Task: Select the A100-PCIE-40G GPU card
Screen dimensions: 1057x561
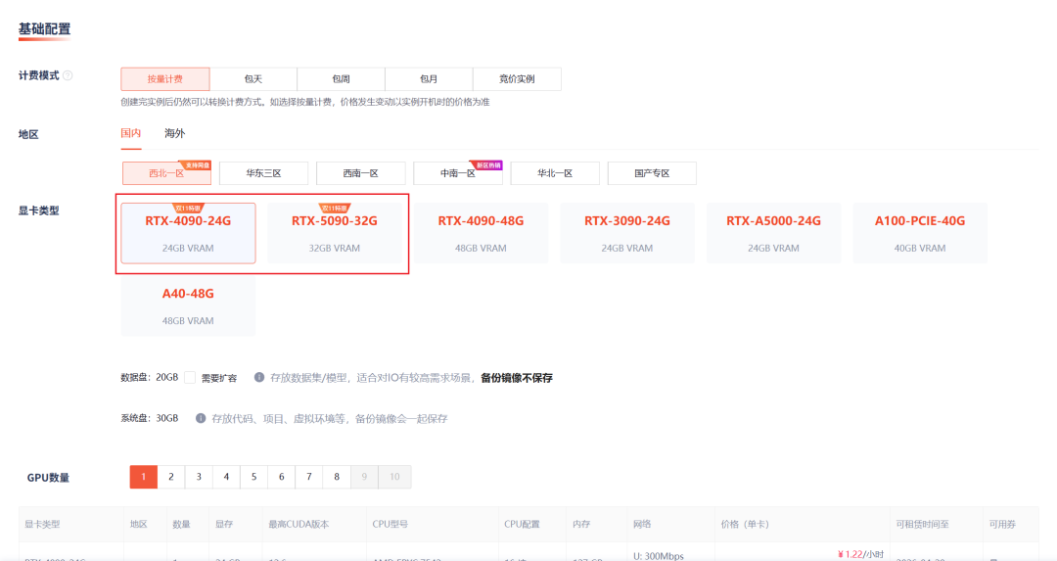Action: tap(919, 233)
